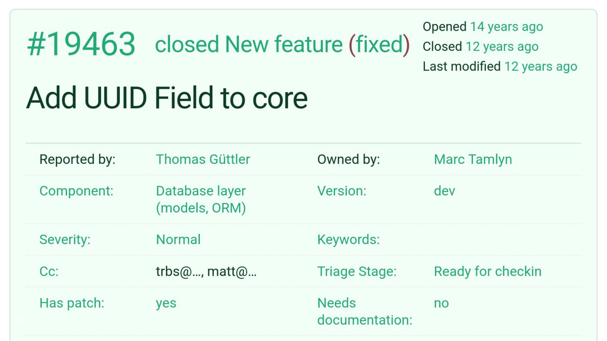Click the "fixed" resolution link
The height and width of the screenshot is (341, 607).
point(379,44)
